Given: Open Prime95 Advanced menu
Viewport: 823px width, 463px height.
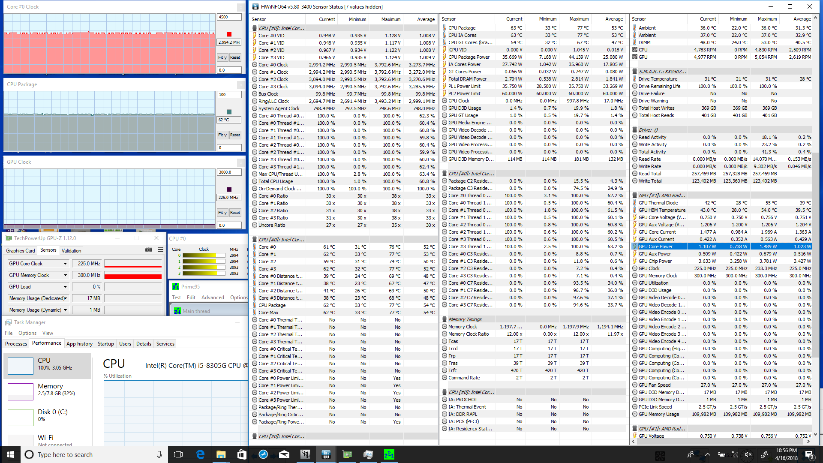Looking at the screenshot, I should (x=213, y=298).
